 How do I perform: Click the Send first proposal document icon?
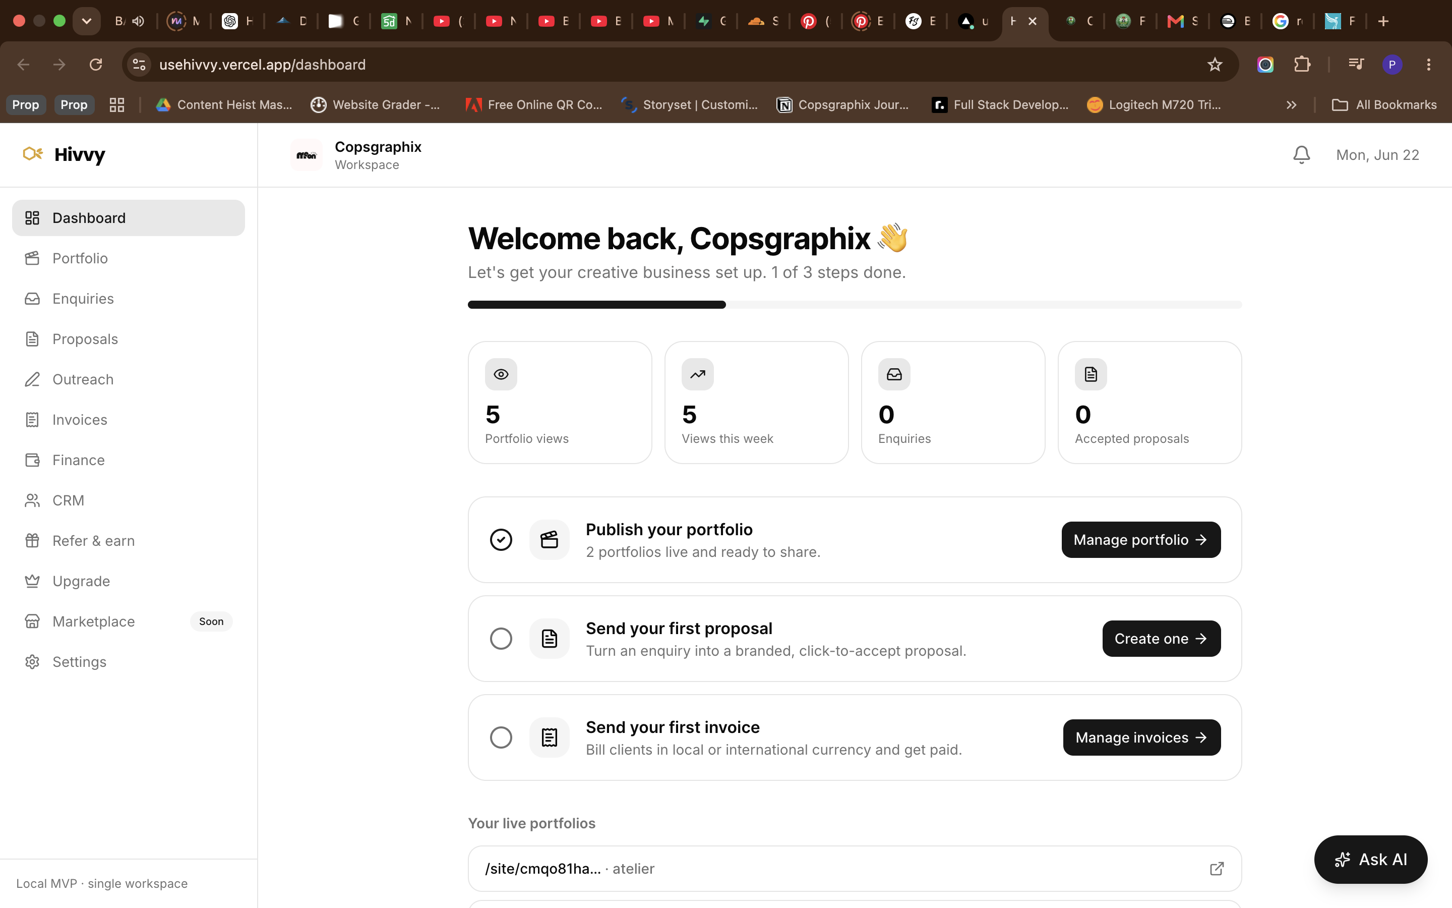[x=549, y=638]
